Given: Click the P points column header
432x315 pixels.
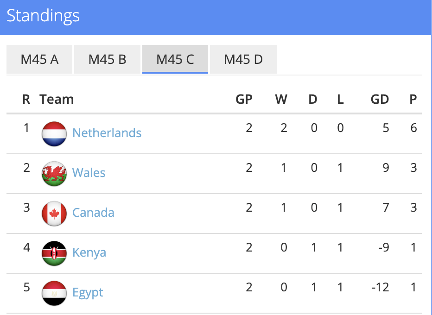Looking at the screenshot, I should pyautogui.click(x=413, y=99).
